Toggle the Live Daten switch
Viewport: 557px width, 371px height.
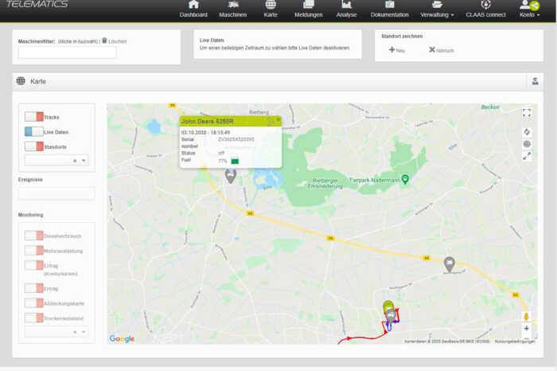[34, 131]
